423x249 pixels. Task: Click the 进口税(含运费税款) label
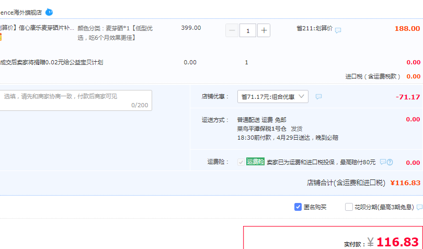pyautogui.click(x=373, y=76)
